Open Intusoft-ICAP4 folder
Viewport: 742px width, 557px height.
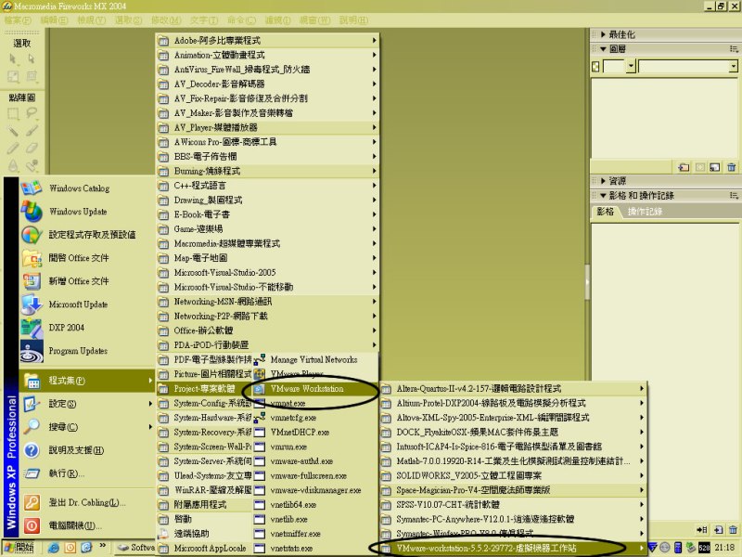(x=514, y=447)
